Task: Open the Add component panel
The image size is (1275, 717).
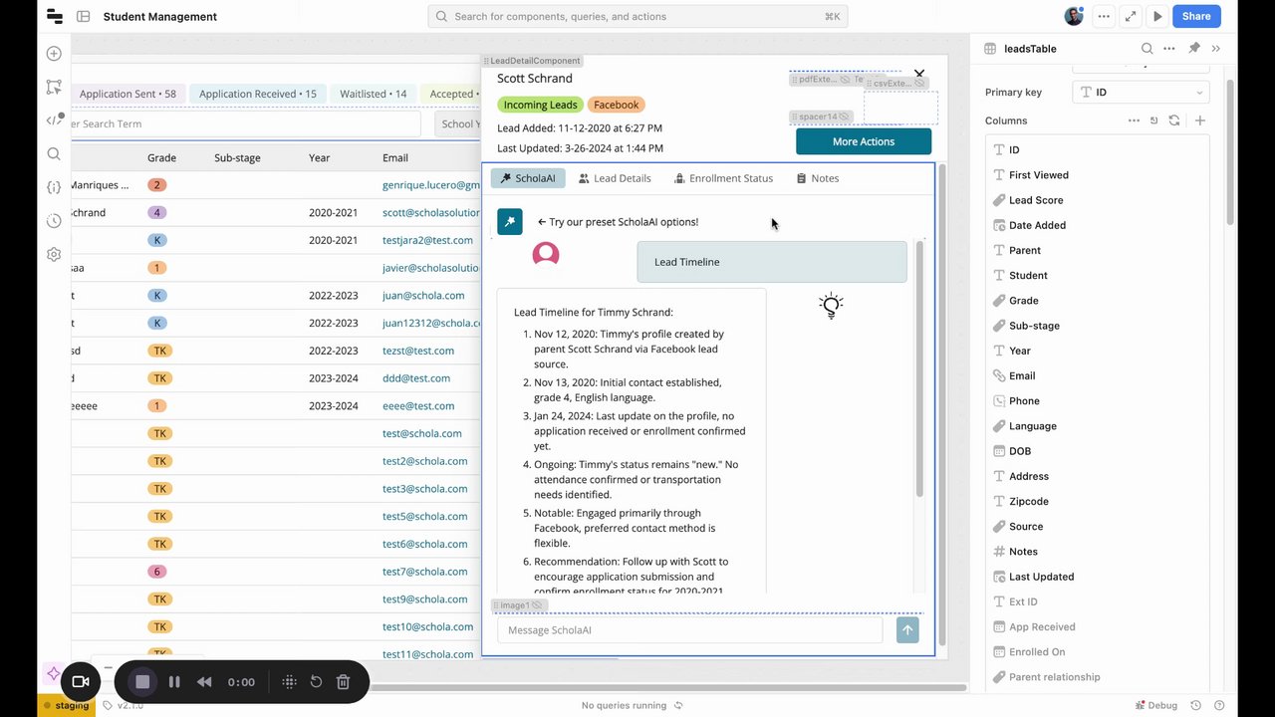Action: click(x=54, y=54)
